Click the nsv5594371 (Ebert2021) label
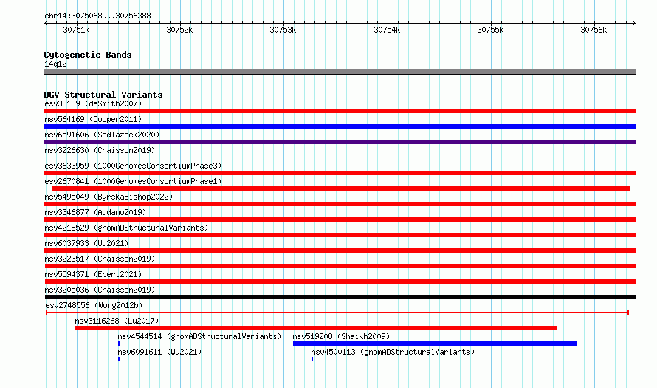Viewport: 657px width, 388px height. point(93,274)
